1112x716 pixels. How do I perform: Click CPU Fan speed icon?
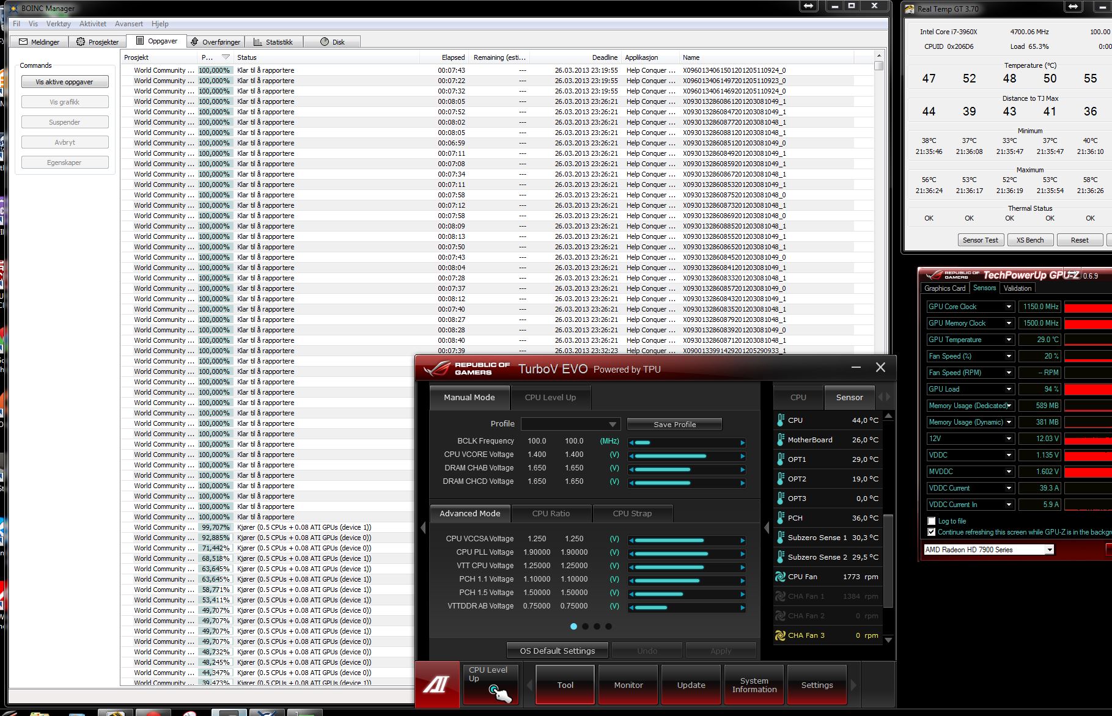click(x=780, y=577)
